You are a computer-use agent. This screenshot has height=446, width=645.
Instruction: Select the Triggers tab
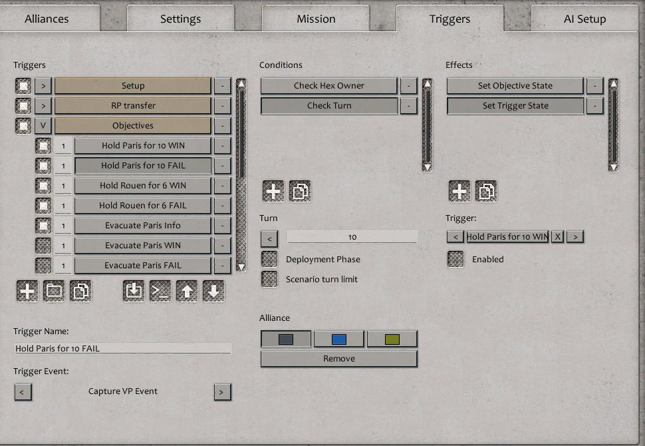click(x=450, y=19)
